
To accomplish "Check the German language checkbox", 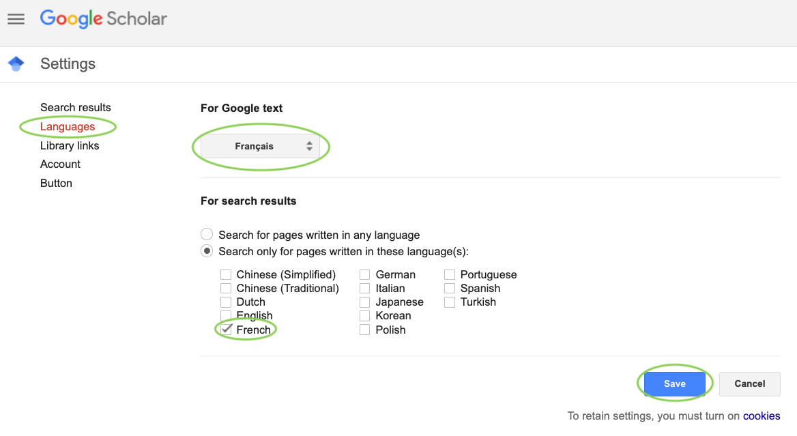I will tap(364, 274).
